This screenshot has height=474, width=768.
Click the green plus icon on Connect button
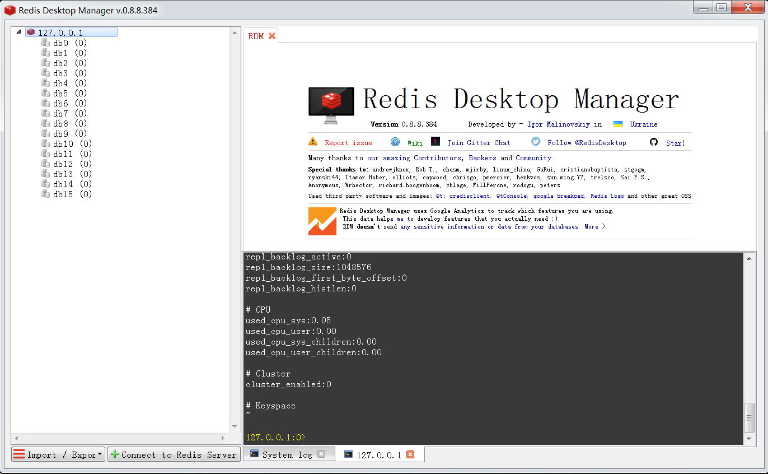(115, 454)
